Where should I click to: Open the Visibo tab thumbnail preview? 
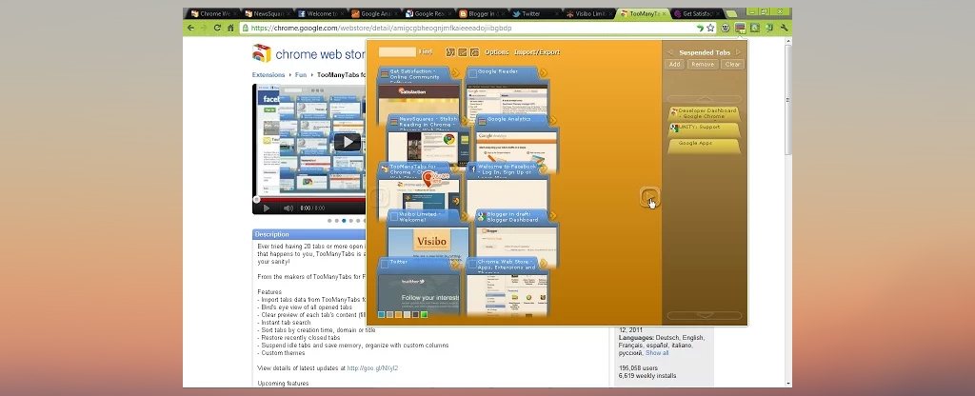coord(428,243)
